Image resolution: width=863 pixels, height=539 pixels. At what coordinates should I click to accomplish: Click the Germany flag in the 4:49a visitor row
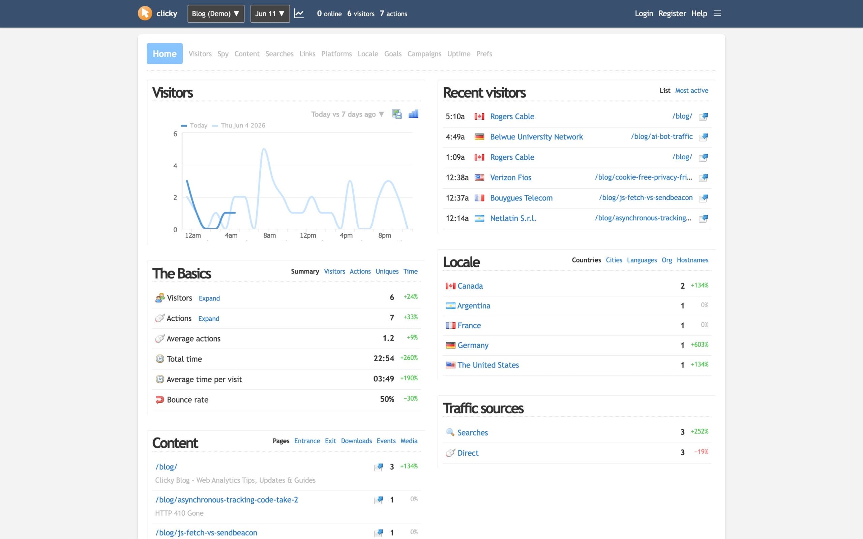pos(479,137)
